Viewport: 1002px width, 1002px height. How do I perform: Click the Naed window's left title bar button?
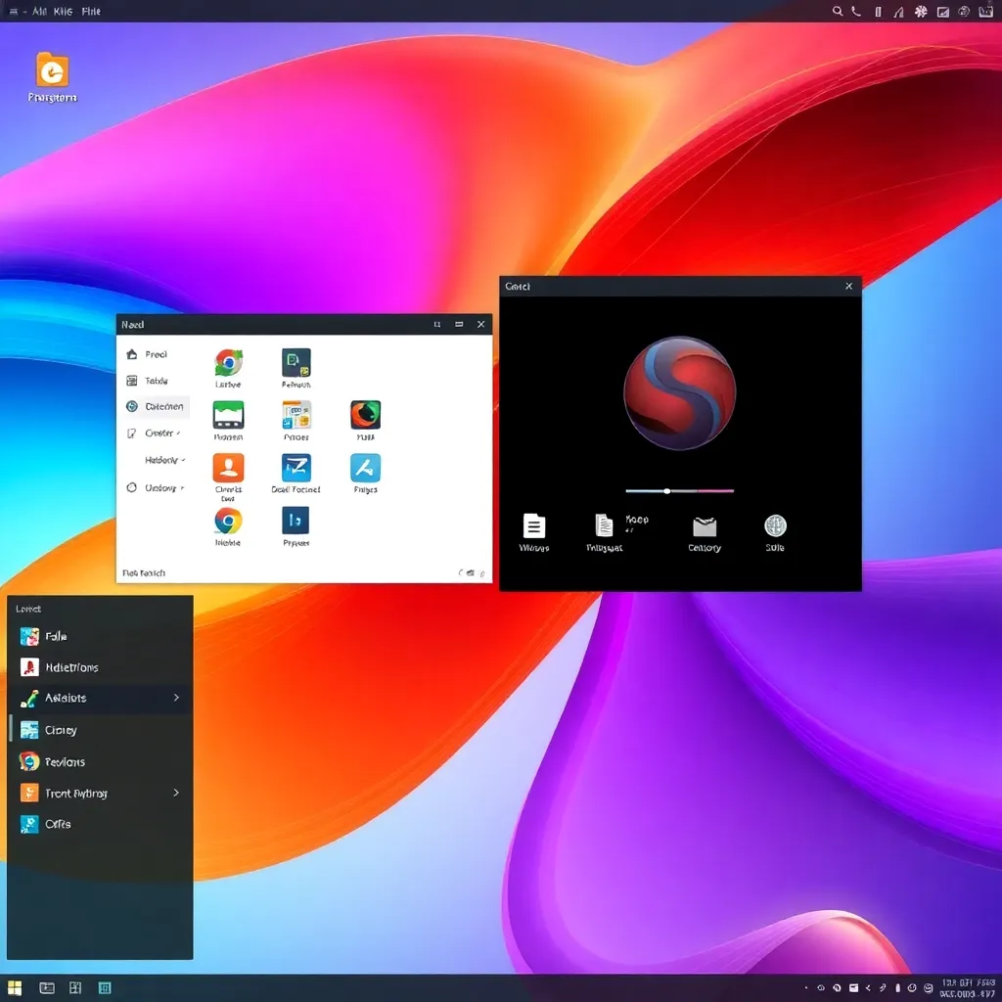[437, 325]
